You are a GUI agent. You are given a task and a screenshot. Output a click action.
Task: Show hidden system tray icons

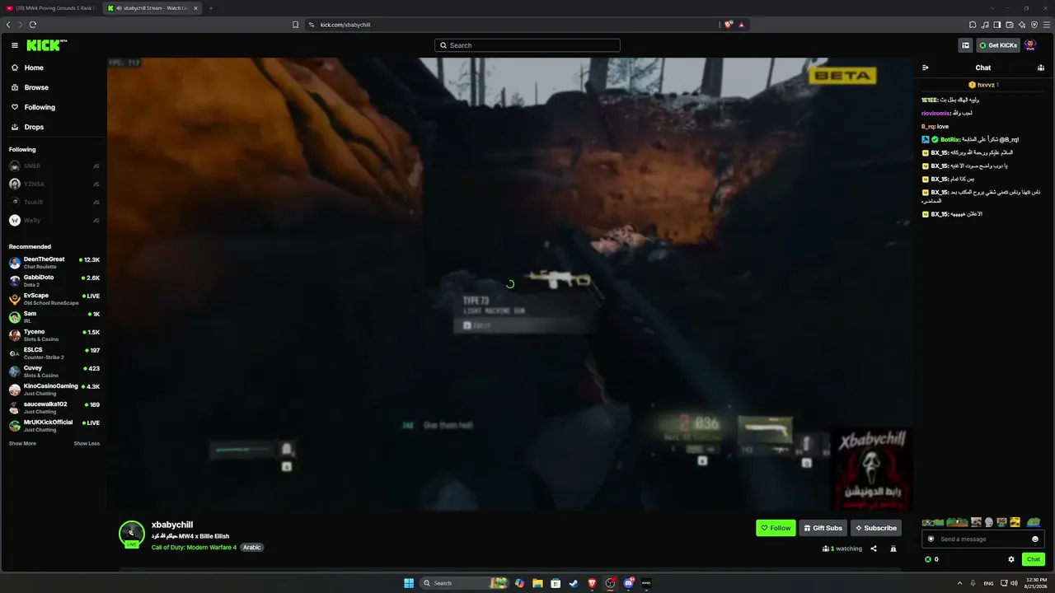click(960, 583)
